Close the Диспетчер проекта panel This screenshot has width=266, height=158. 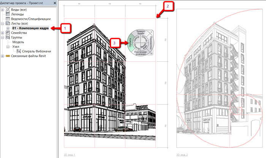(x=55, y=3)
